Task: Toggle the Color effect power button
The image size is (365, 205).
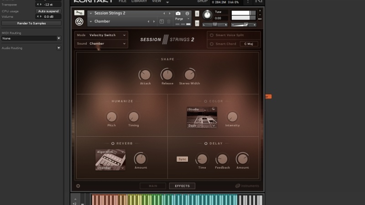Action: pos(206,101)
